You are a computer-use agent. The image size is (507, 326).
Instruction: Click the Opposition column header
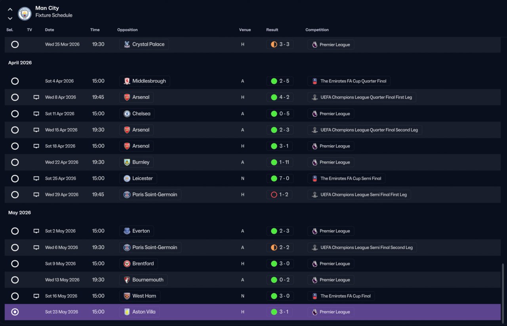(x=128, y=30)
